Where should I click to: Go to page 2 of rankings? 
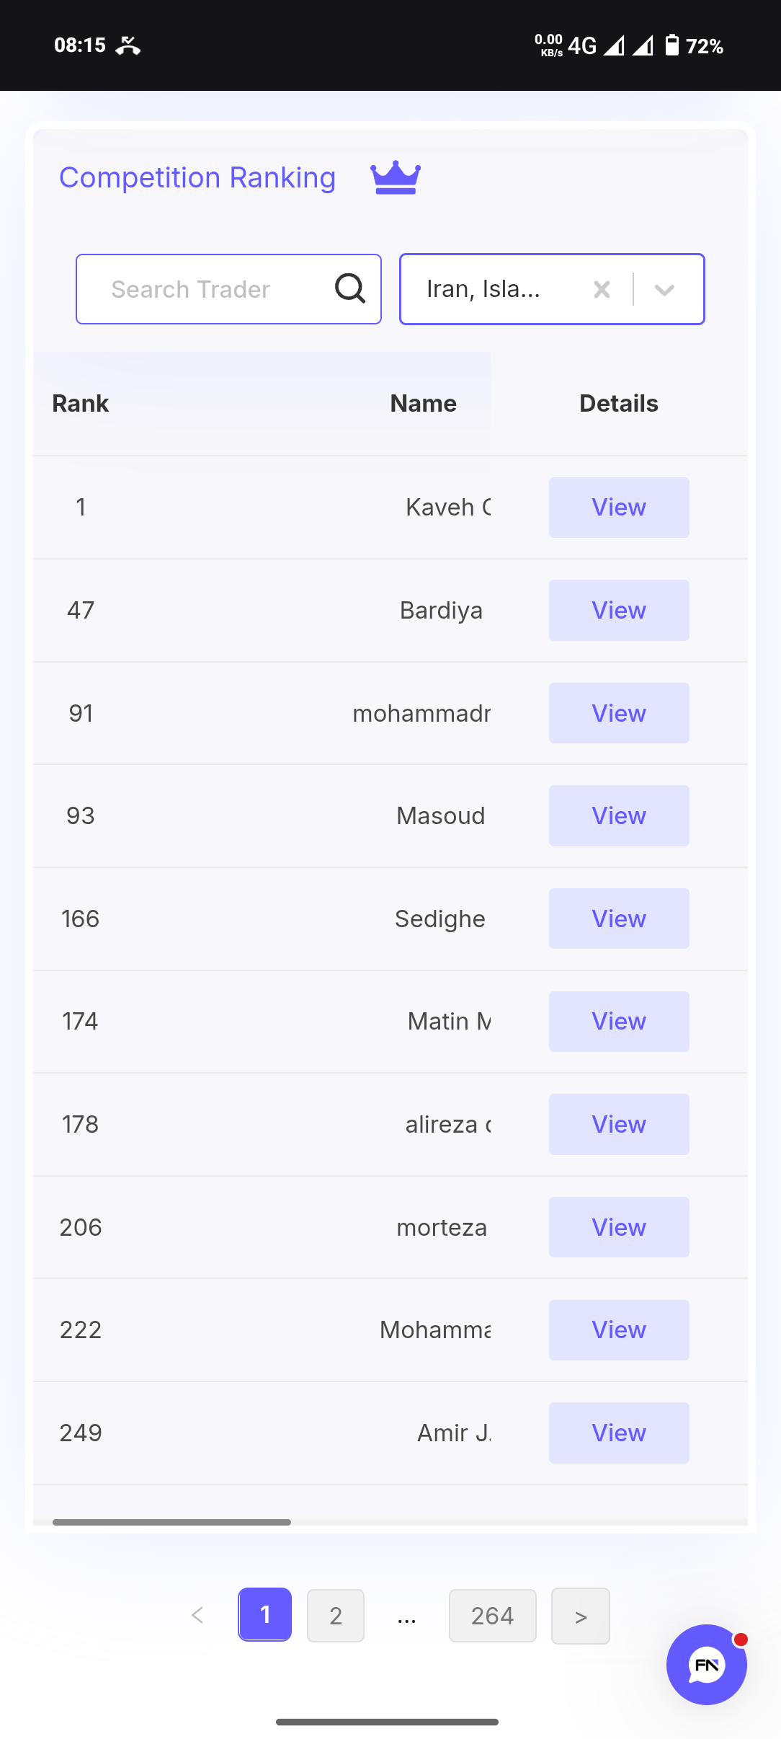336,1616
